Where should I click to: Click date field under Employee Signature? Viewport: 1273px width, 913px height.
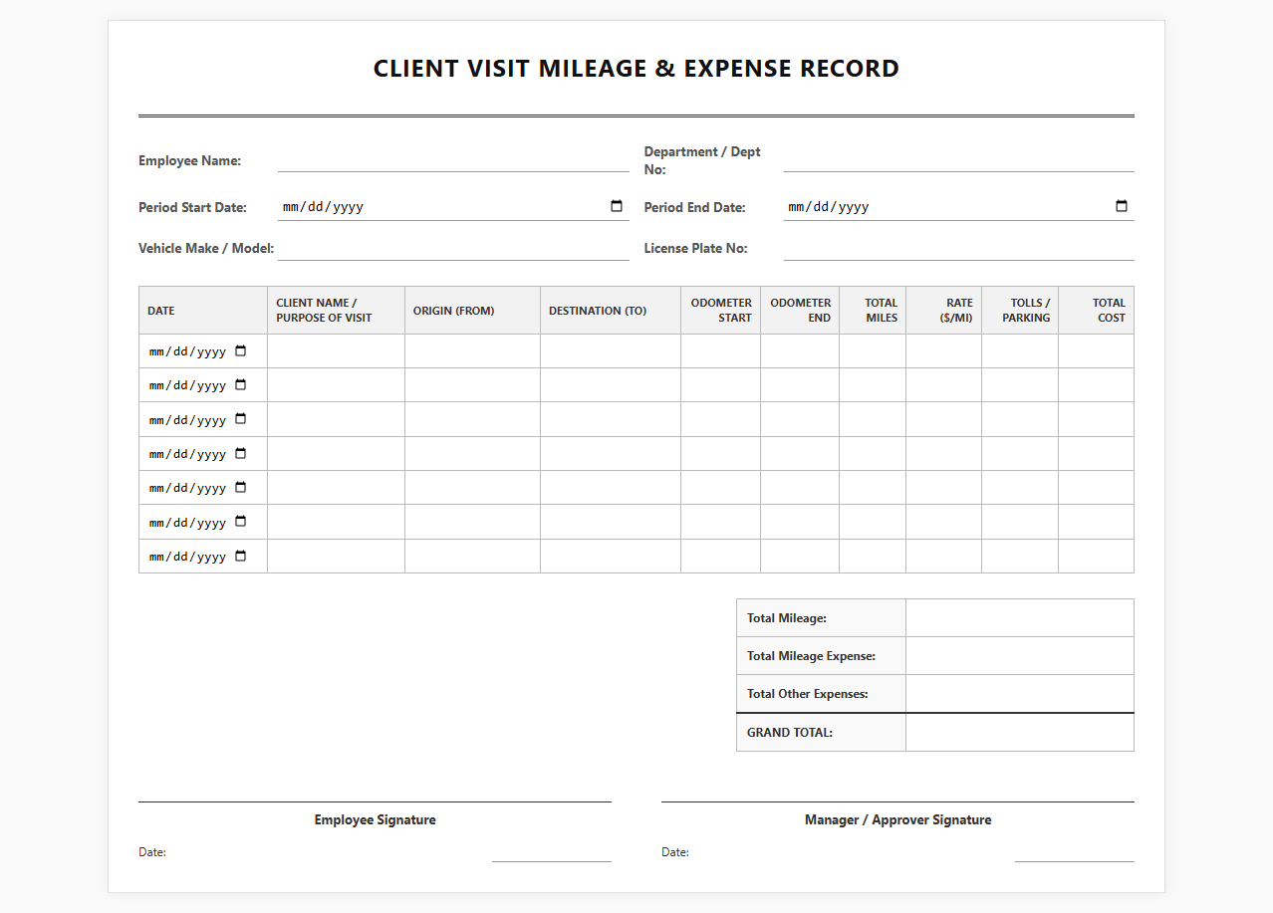pos(551,852)
